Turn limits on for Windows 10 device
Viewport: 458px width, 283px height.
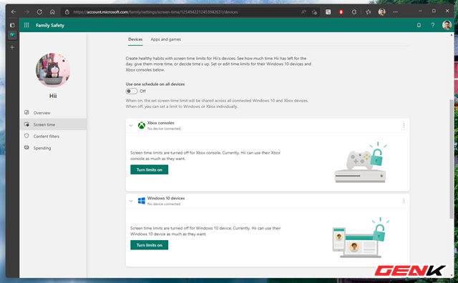click(x=150, y=245)
